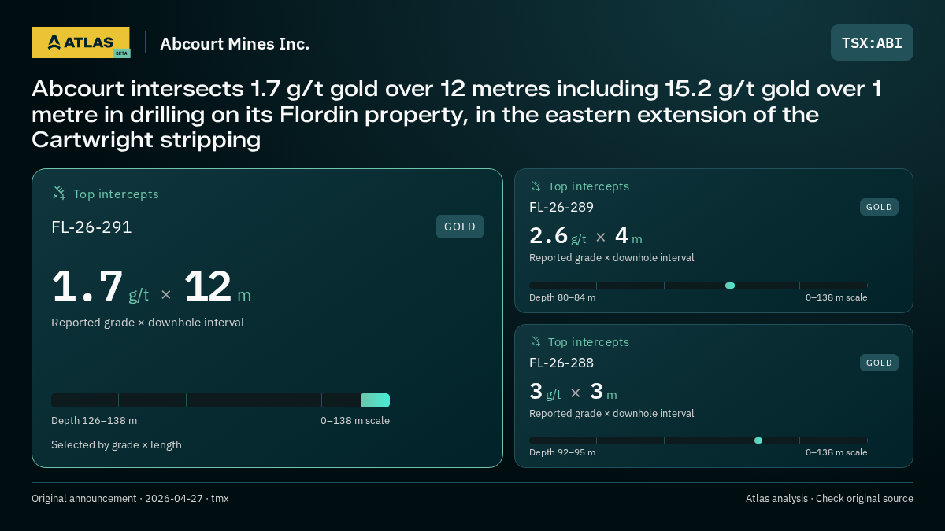Screen dimensions: 945x531
Task: Click 'Depth 126–138 m' label
Action: [94, 421]
